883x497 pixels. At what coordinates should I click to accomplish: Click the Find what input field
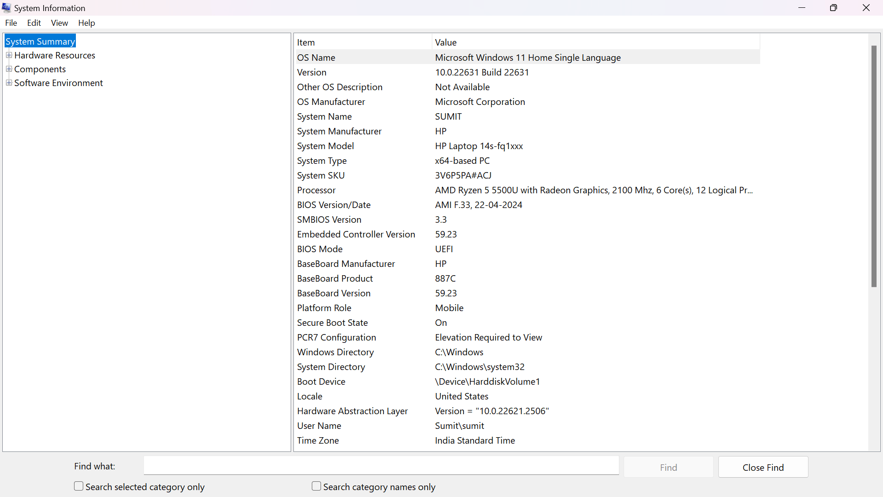pos(381,466)
